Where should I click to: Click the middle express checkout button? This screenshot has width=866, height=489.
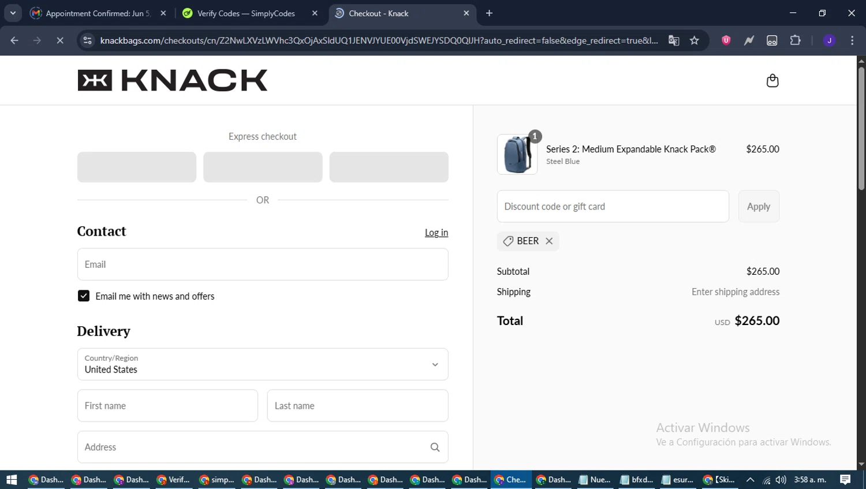click(263, 167)
